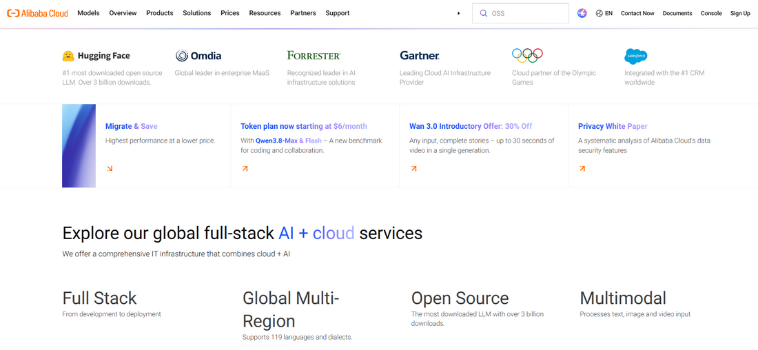Click the Gartner logo
This screenshot has width=758, height=350.
pos(419,56)
